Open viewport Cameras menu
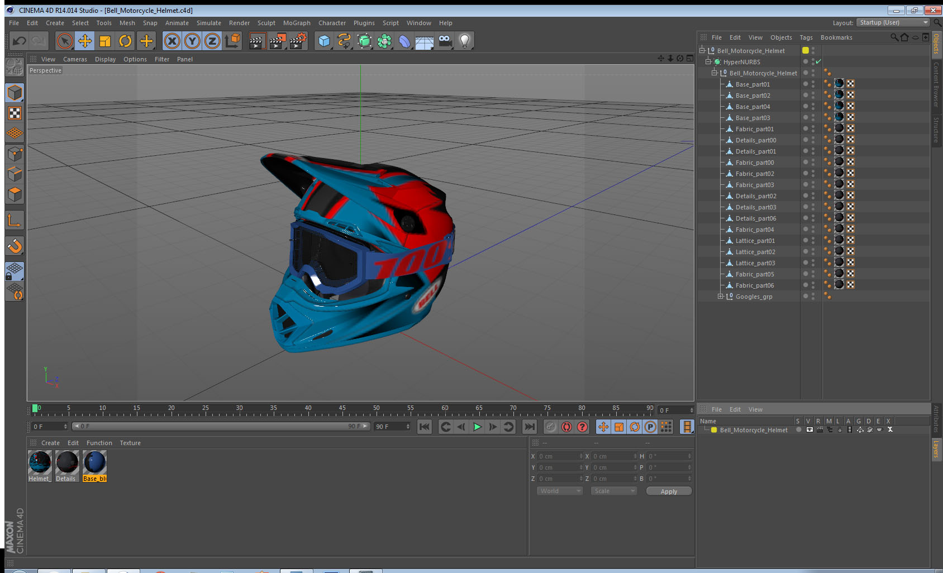The image size is (943, 573). tap(75, 59)
